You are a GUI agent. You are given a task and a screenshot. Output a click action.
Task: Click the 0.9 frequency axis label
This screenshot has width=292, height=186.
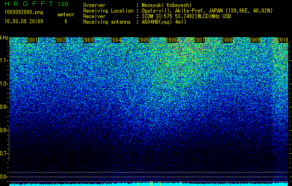point(4,107)
